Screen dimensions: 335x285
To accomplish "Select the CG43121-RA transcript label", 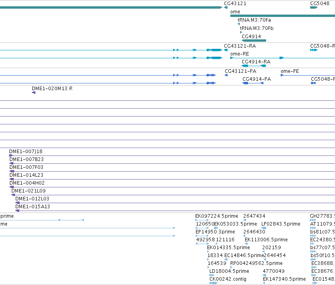I will tap(240, 46).
